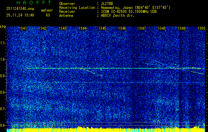Screen dimensions: 208x132
Task: Select the 1350 time marker
Action: (202, 29)
